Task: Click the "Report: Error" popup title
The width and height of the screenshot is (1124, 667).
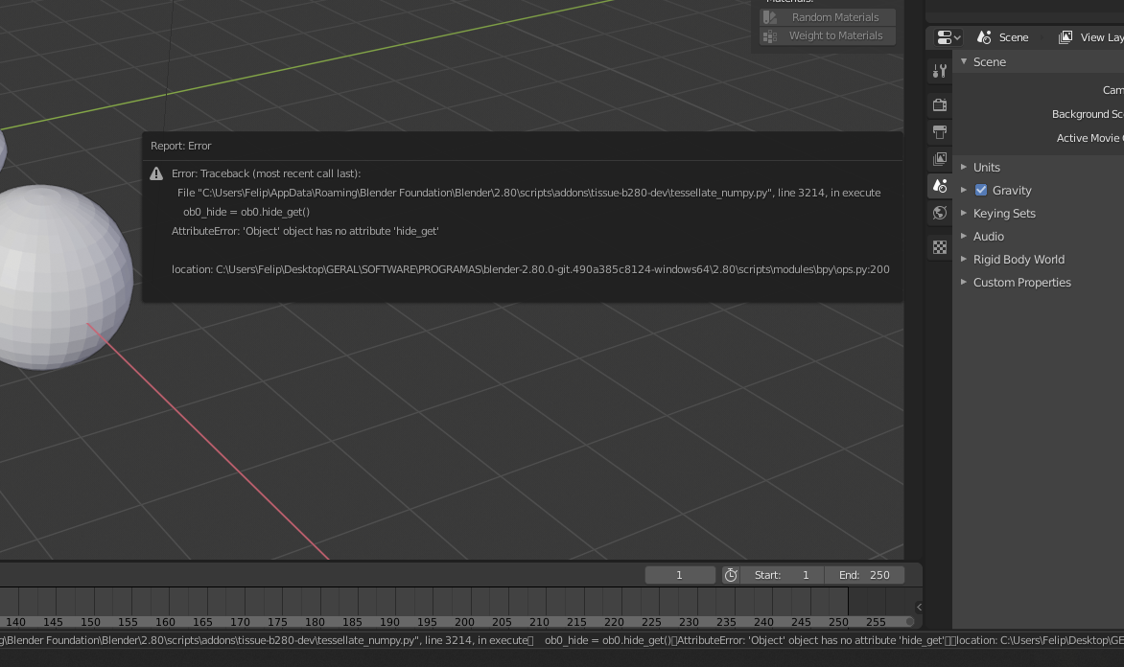Action: tap(180, 146)
